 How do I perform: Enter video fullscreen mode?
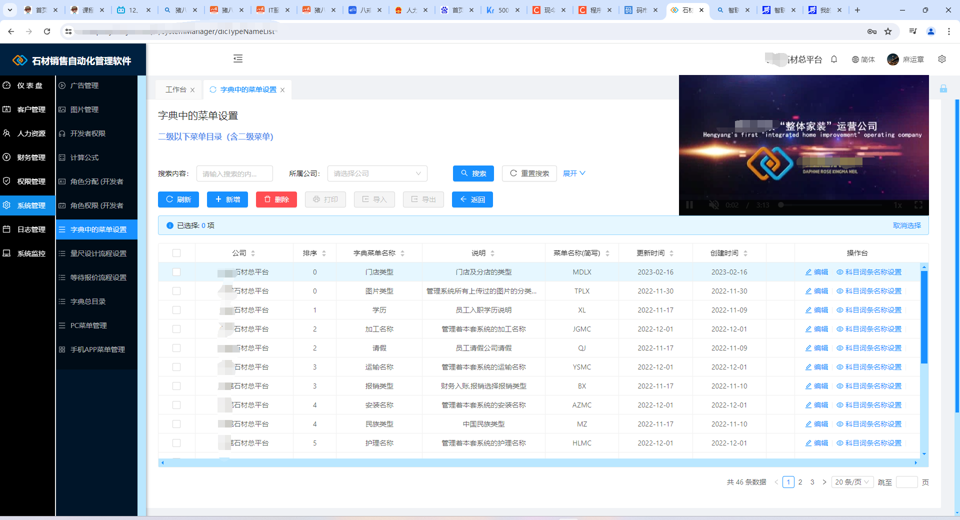[918, 205]
